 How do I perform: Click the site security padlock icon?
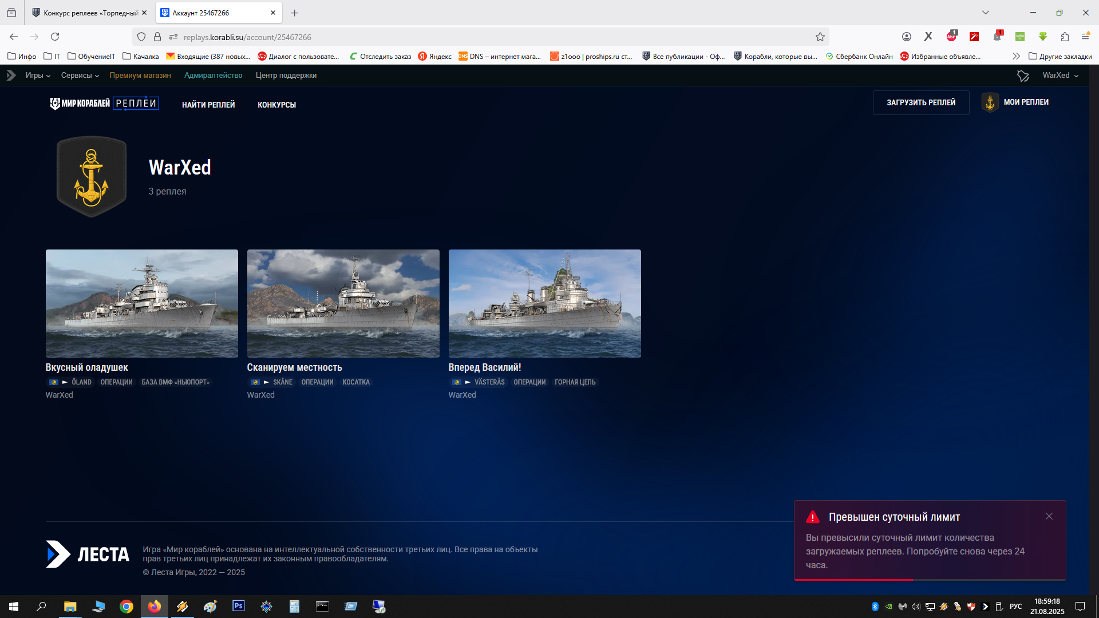click(157, 37)
